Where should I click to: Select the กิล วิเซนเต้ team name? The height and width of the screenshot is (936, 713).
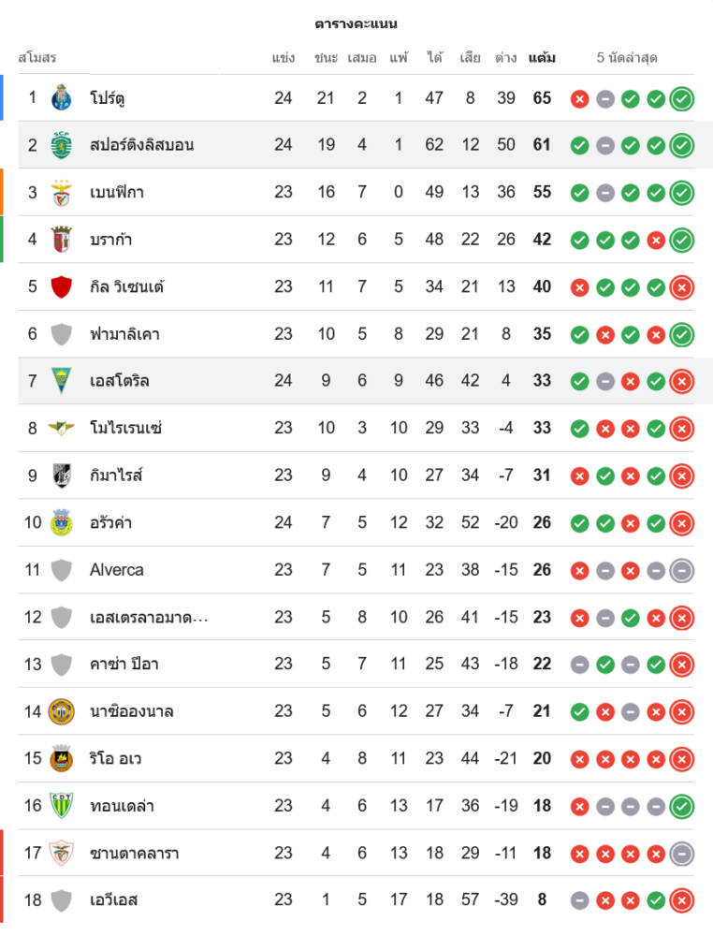[127, 286]
